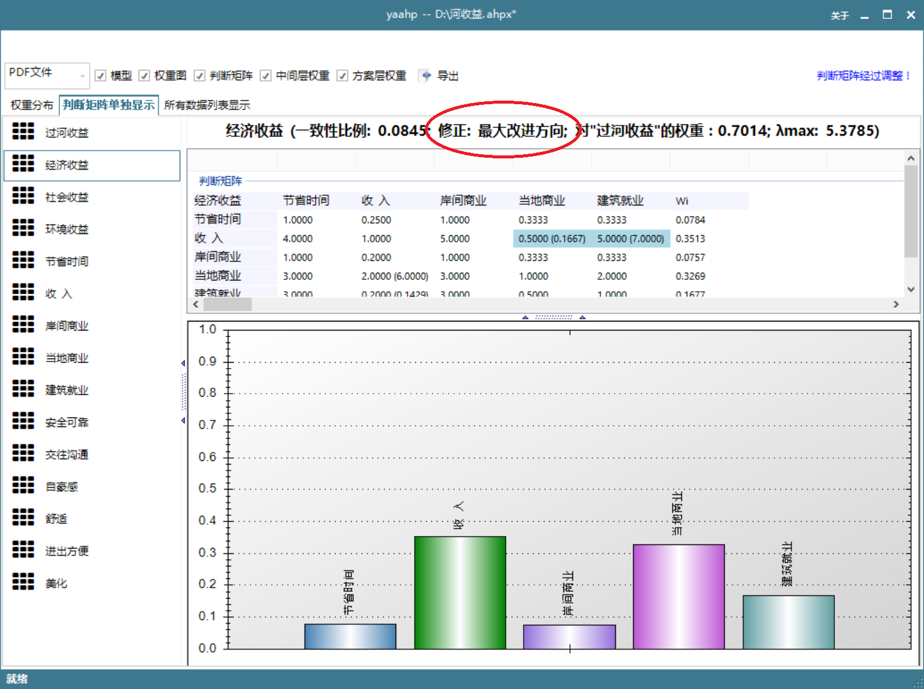Screen dimensions: 924x689
Task: Disable the 方案层权重 checkbox
Action: (x=342, y=76)
